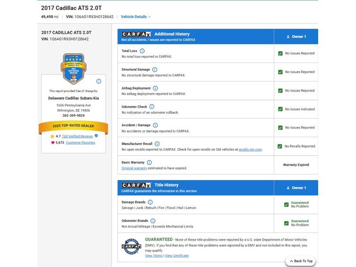Expand the Vehicle Details dropdown
The height and width of the screenshot is (267, 356).
click(136, 17)
